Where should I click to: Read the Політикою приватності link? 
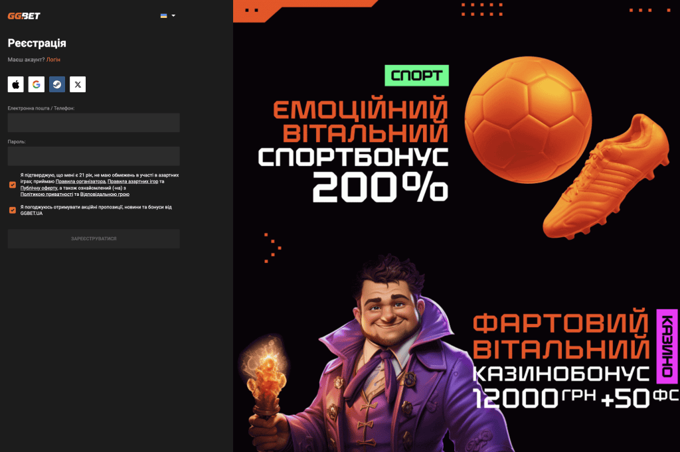(46, 194)
